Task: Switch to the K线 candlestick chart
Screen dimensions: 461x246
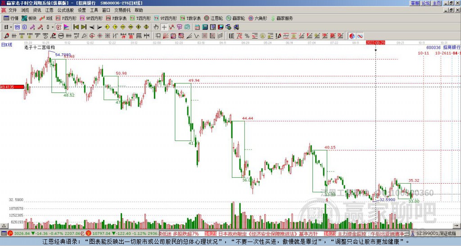Action: (x=45, y=18)
